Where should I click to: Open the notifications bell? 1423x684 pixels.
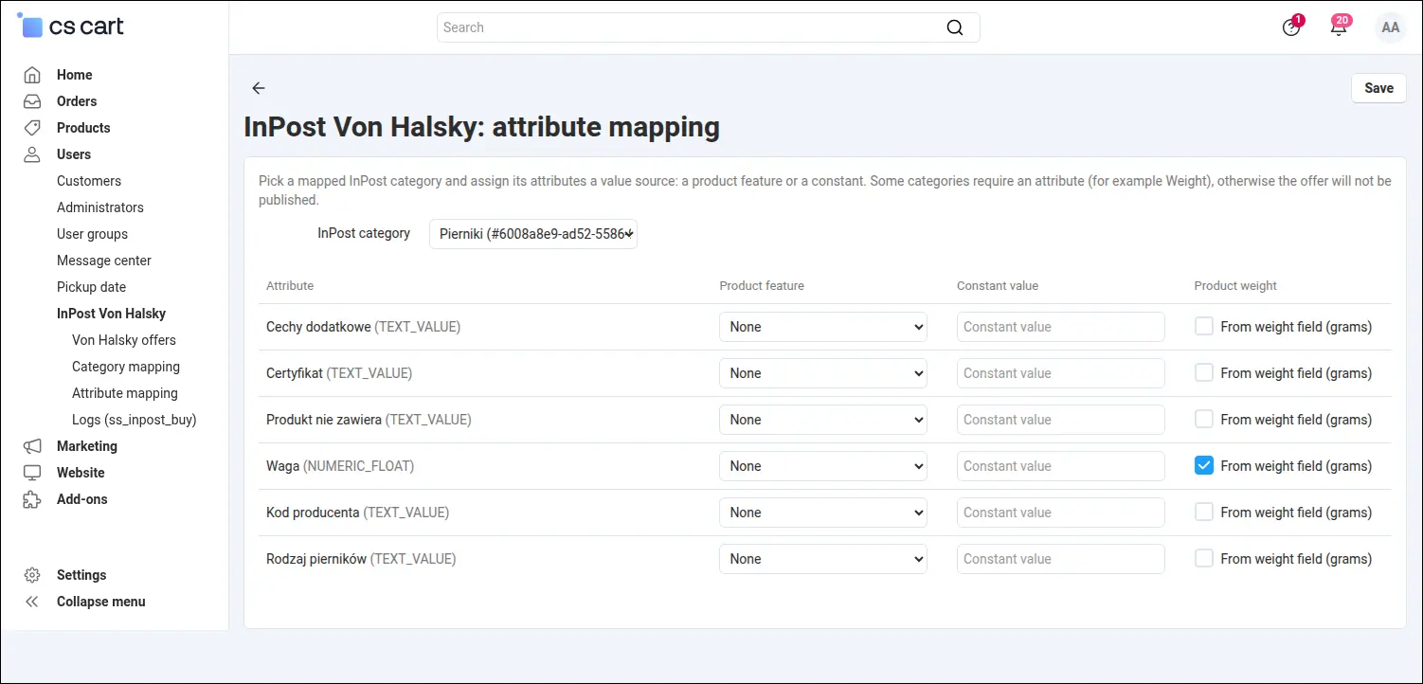1339,27
